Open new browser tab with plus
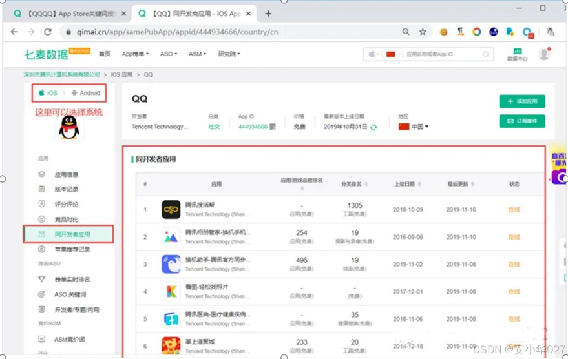 268,14
